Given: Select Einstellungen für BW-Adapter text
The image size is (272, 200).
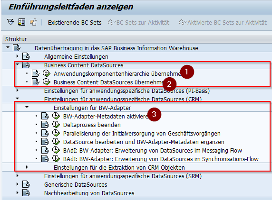Looking at the screenshot, I should 92,108.
